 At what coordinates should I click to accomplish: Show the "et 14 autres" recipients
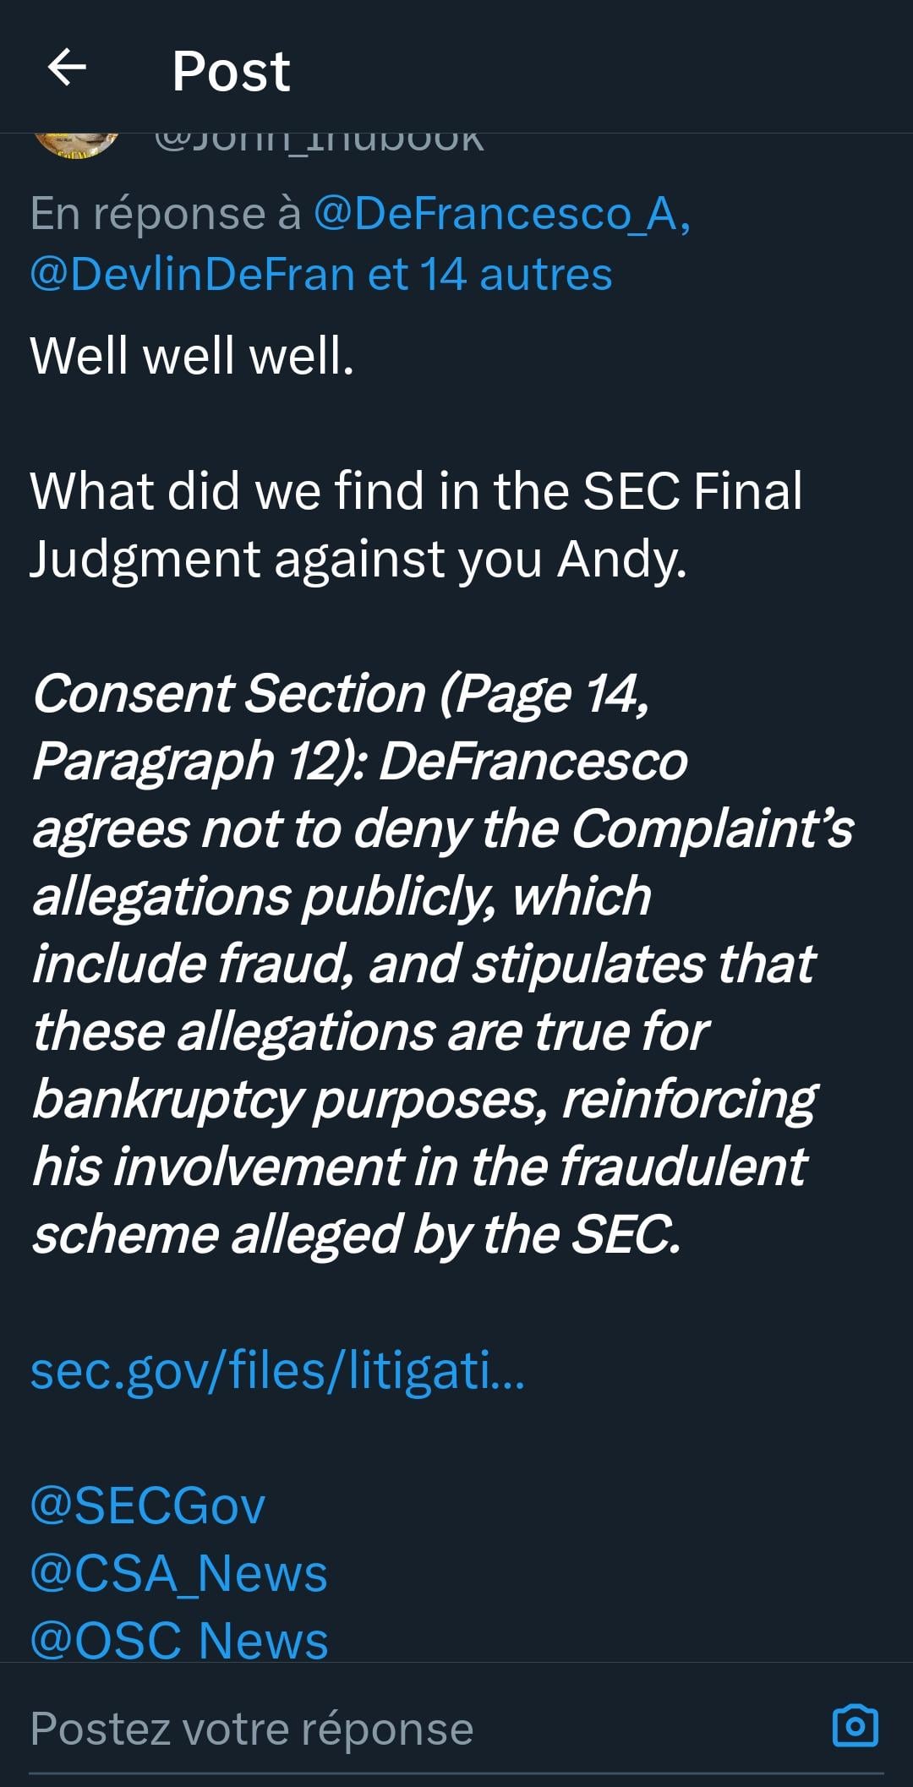[490, 275]
